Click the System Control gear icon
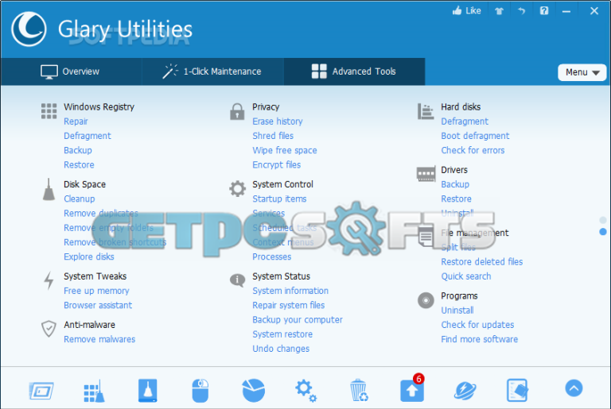The height and width of the screenshot is (409, 611). (x=237, y=189)
